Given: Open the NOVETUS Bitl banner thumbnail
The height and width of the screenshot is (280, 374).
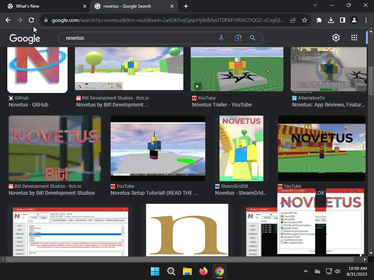Looking at the screenshot, I should pos(55,148).
